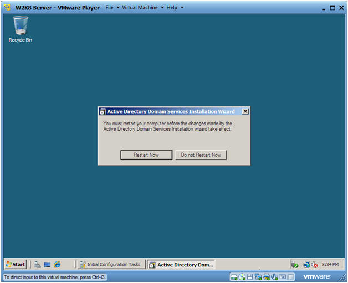Click the wizard dialog title bar icon
The width and height of the screenshot is (348, 283).
coord(103,111)
